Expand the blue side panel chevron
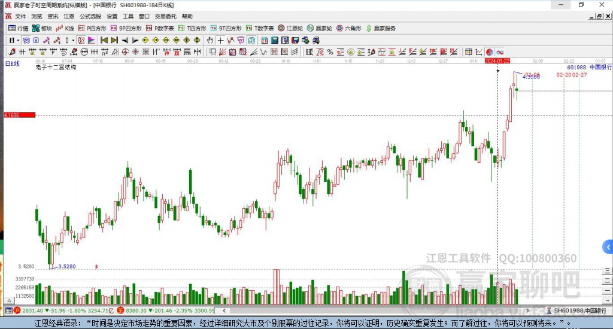Screen dimensions: 613x329 pyautogui.click(x=608, y=247)
